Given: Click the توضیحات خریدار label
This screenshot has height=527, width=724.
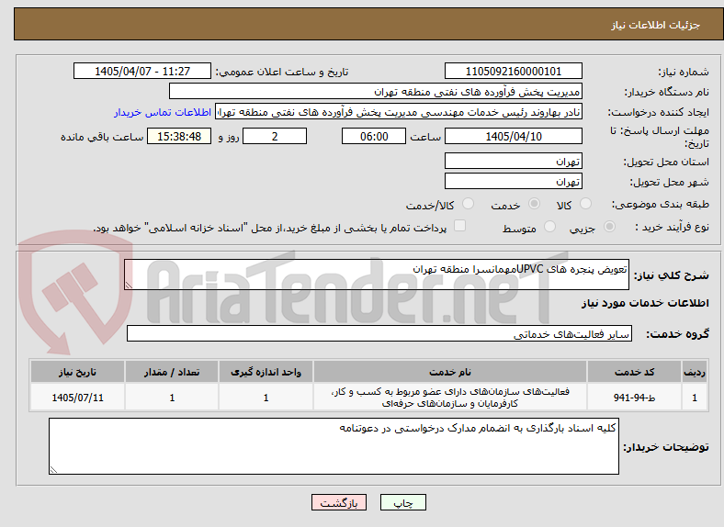Looking at the screenshot, I should [666, 447].
